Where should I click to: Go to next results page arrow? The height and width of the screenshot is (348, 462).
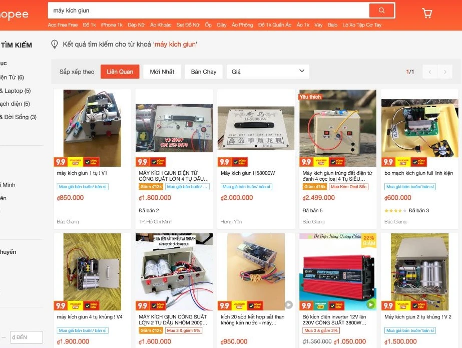coord(445,72)
